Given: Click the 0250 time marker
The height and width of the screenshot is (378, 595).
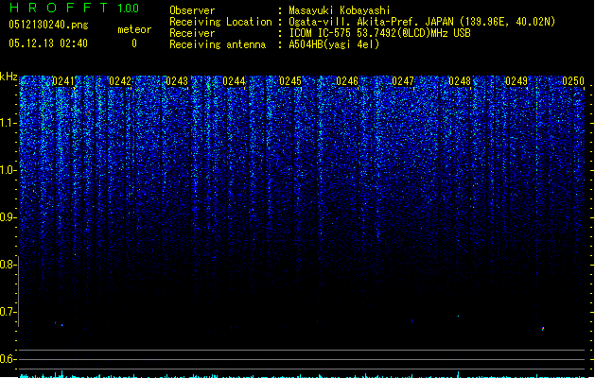Looking at the screenshot, I should click(x=573, y=81).
